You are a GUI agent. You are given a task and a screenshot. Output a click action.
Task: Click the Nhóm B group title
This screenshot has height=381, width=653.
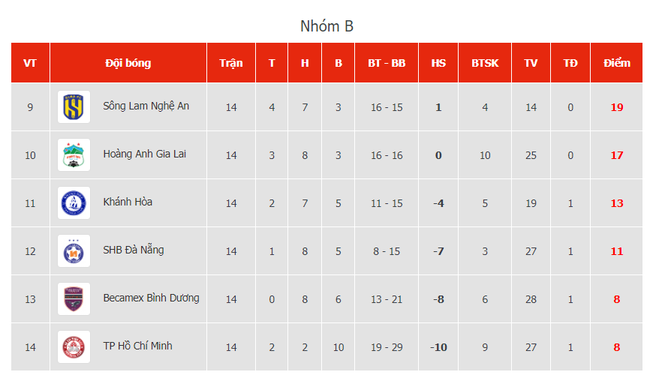click(326, 26)
